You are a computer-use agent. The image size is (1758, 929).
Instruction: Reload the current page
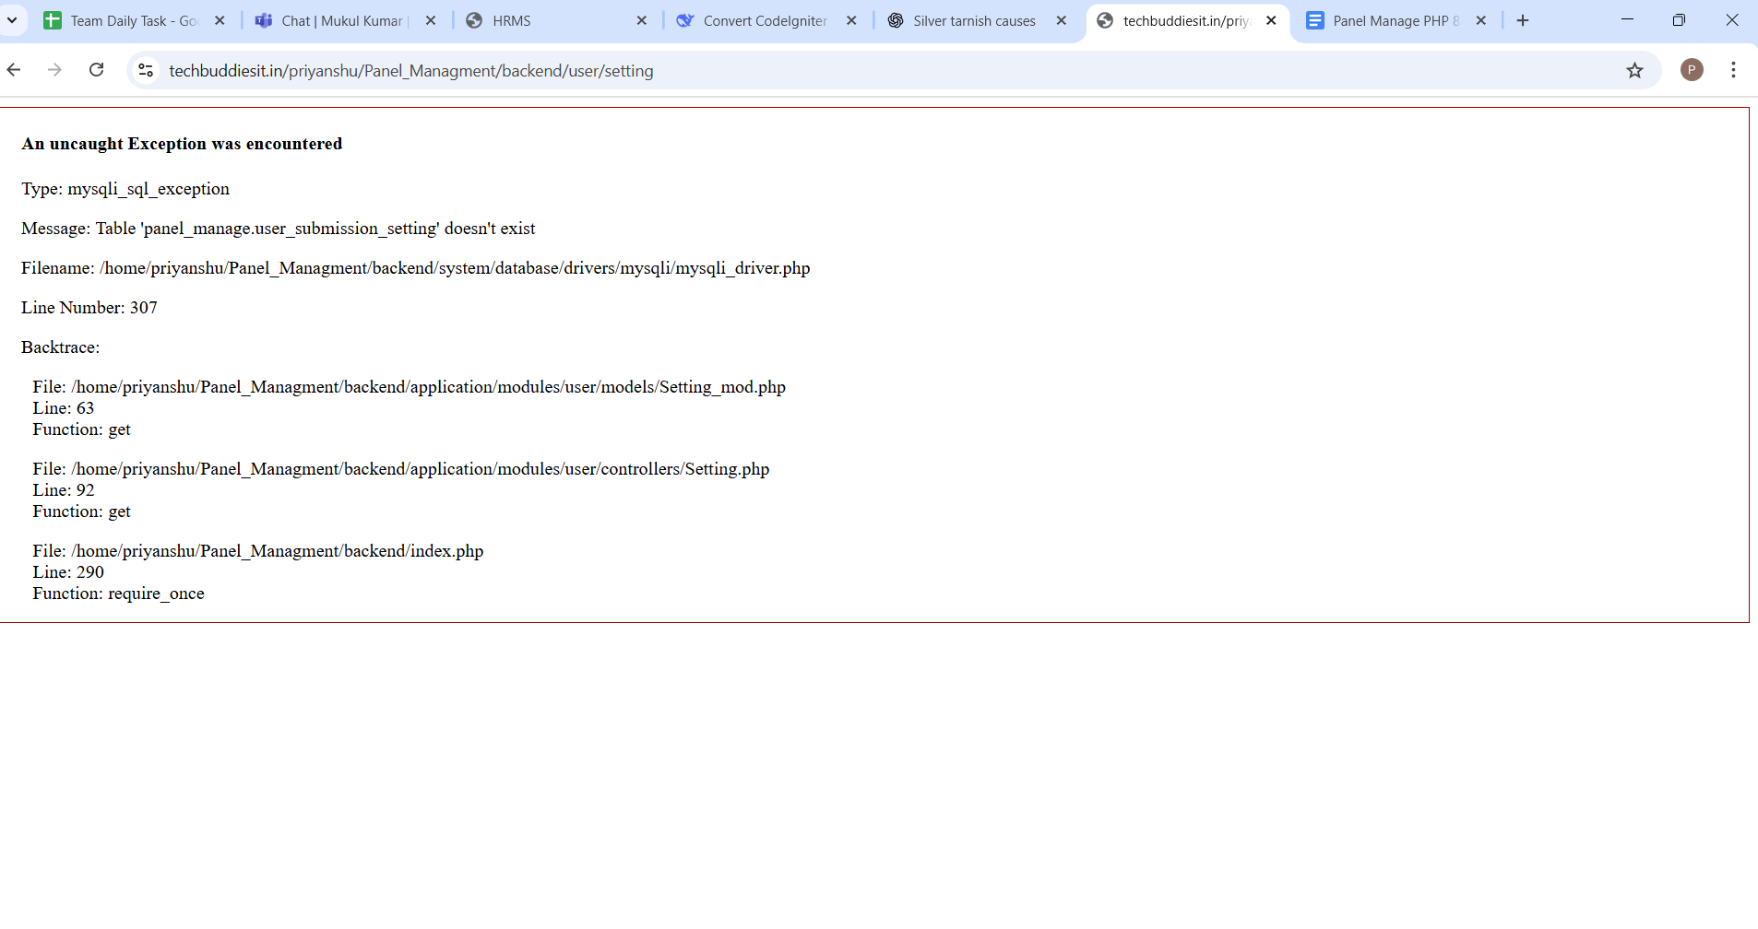pyautogui.click(x=97, y=70)
